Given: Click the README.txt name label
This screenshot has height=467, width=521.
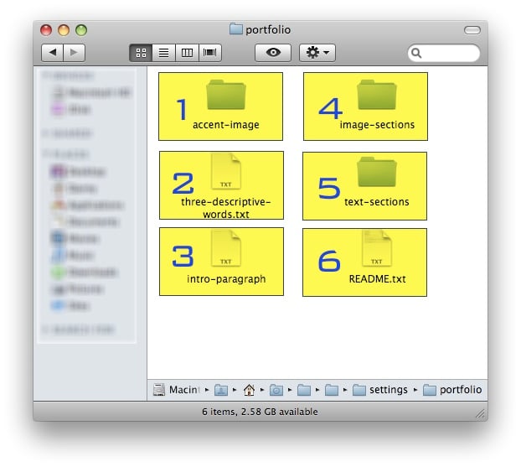Looking at the screenshot, I should tap(378, 278).
